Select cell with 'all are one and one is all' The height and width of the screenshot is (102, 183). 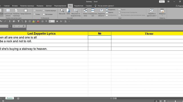[44, 37]
